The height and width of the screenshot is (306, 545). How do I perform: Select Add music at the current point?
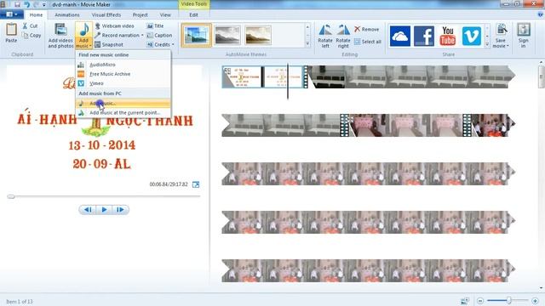click(123, 113)
